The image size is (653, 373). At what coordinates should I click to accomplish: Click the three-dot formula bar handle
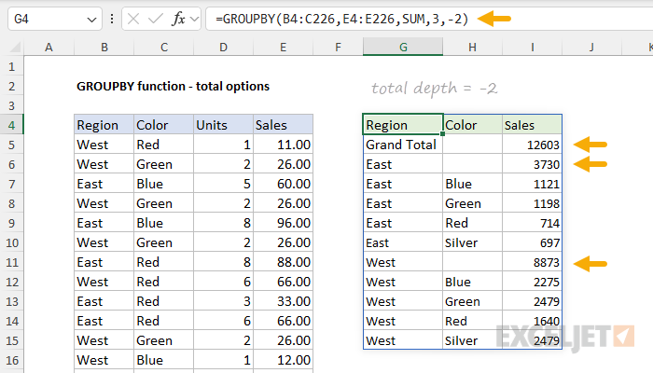[112, 19]
